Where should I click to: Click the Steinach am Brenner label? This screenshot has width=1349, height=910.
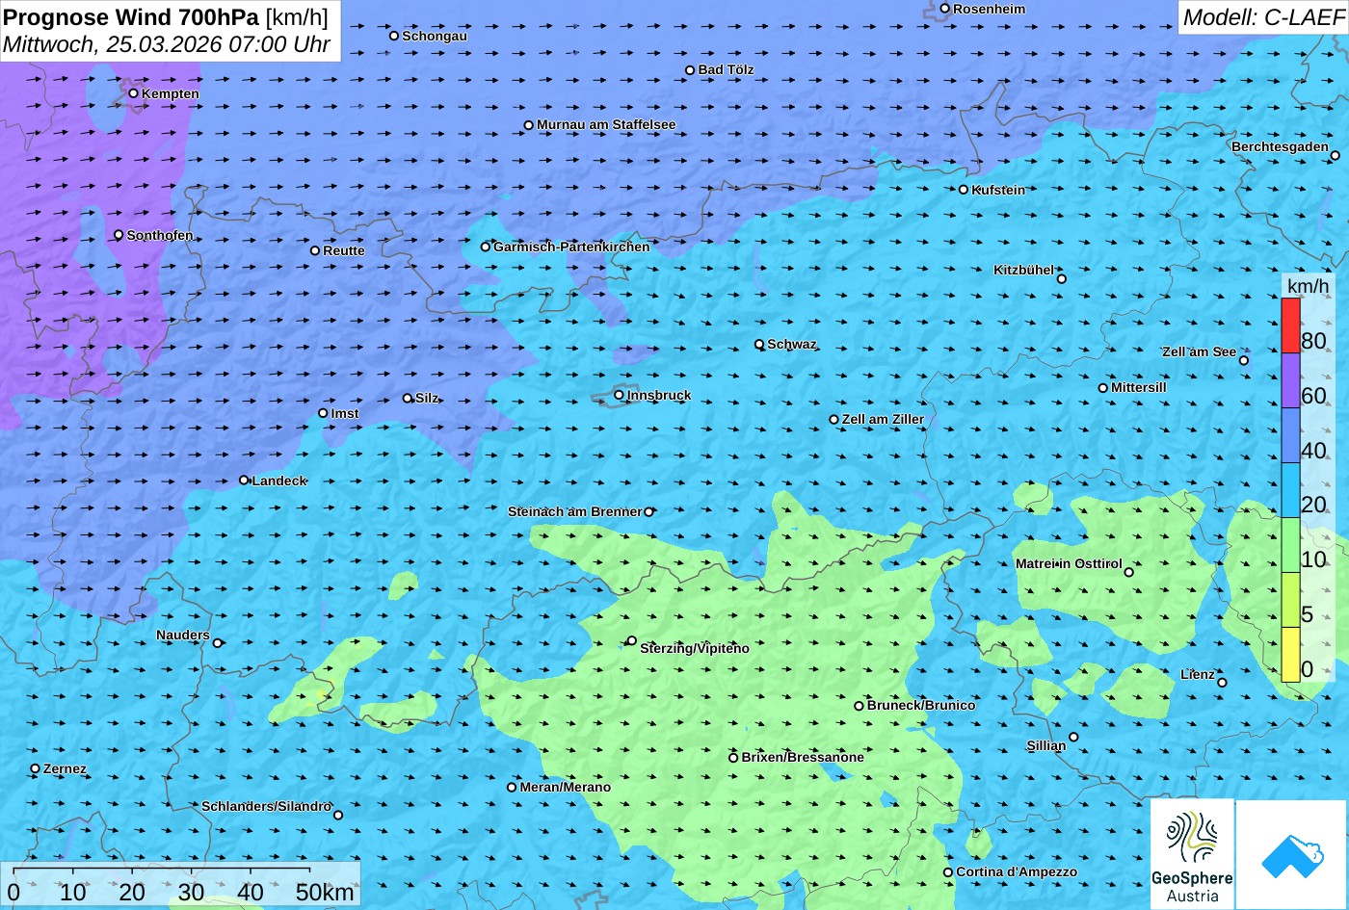(574, 511)
